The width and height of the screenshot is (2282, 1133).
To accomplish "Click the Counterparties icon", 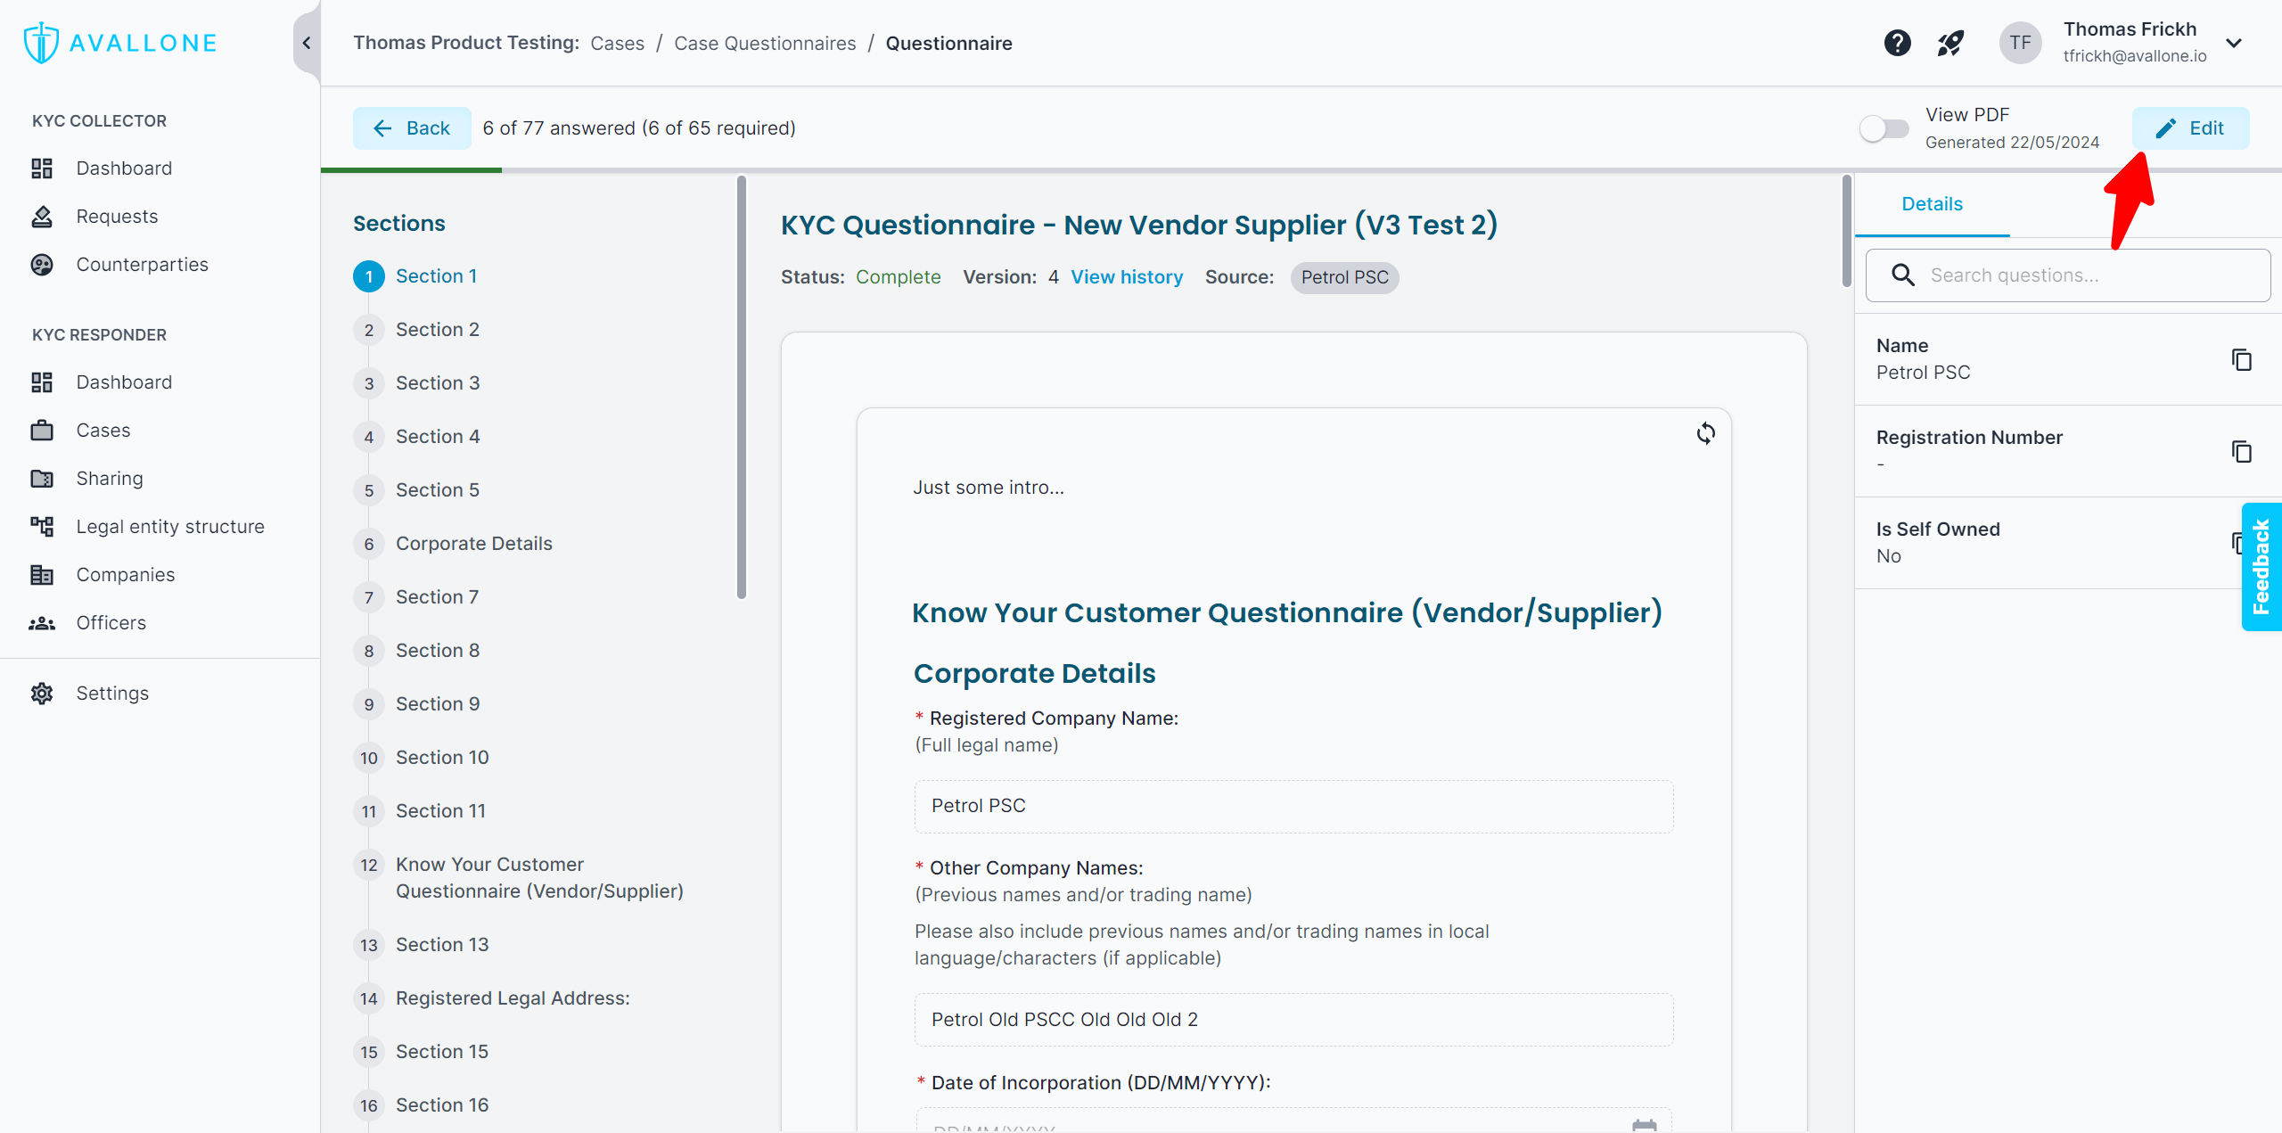I will (x=42, y=265).
